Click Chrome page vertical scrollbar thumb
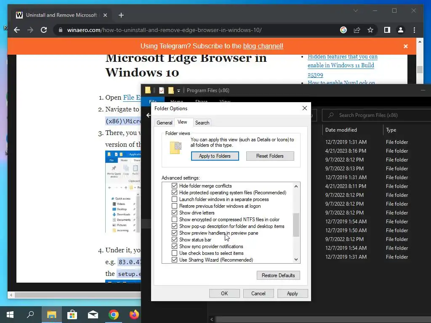431x323 pixels. (420, 70)
